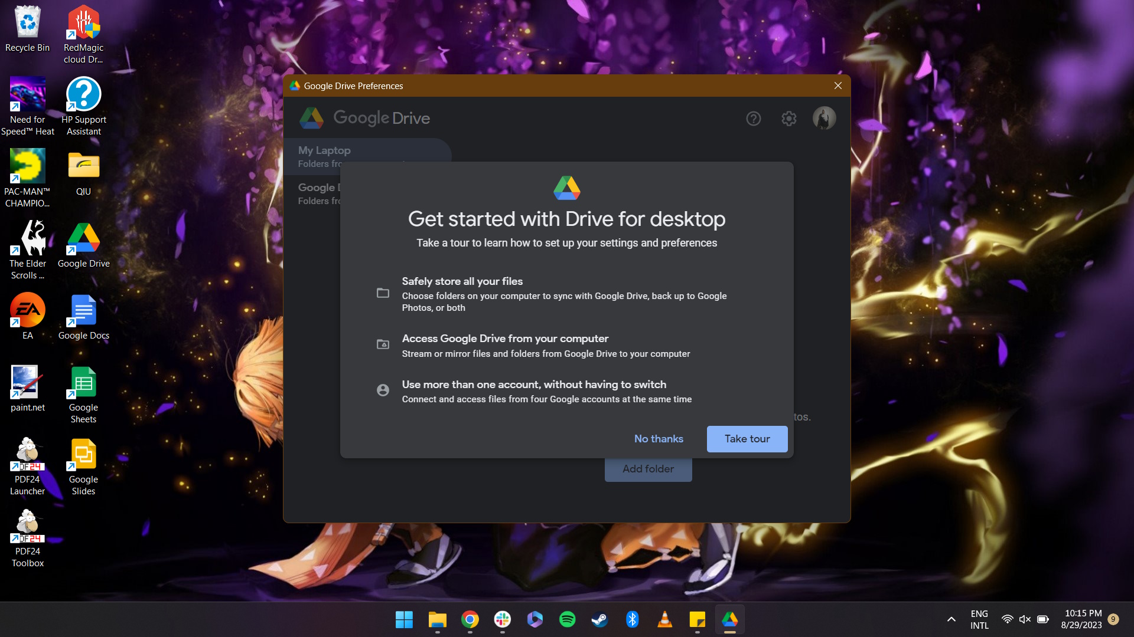Select the 'My Laptop' tab in preferences

click(x=323, y=156)
